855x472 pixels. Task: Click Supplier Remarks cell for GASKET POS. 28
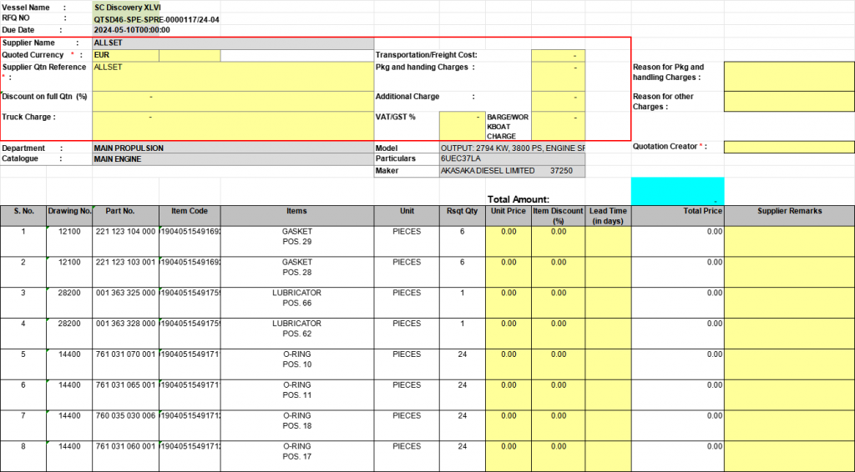788,272
